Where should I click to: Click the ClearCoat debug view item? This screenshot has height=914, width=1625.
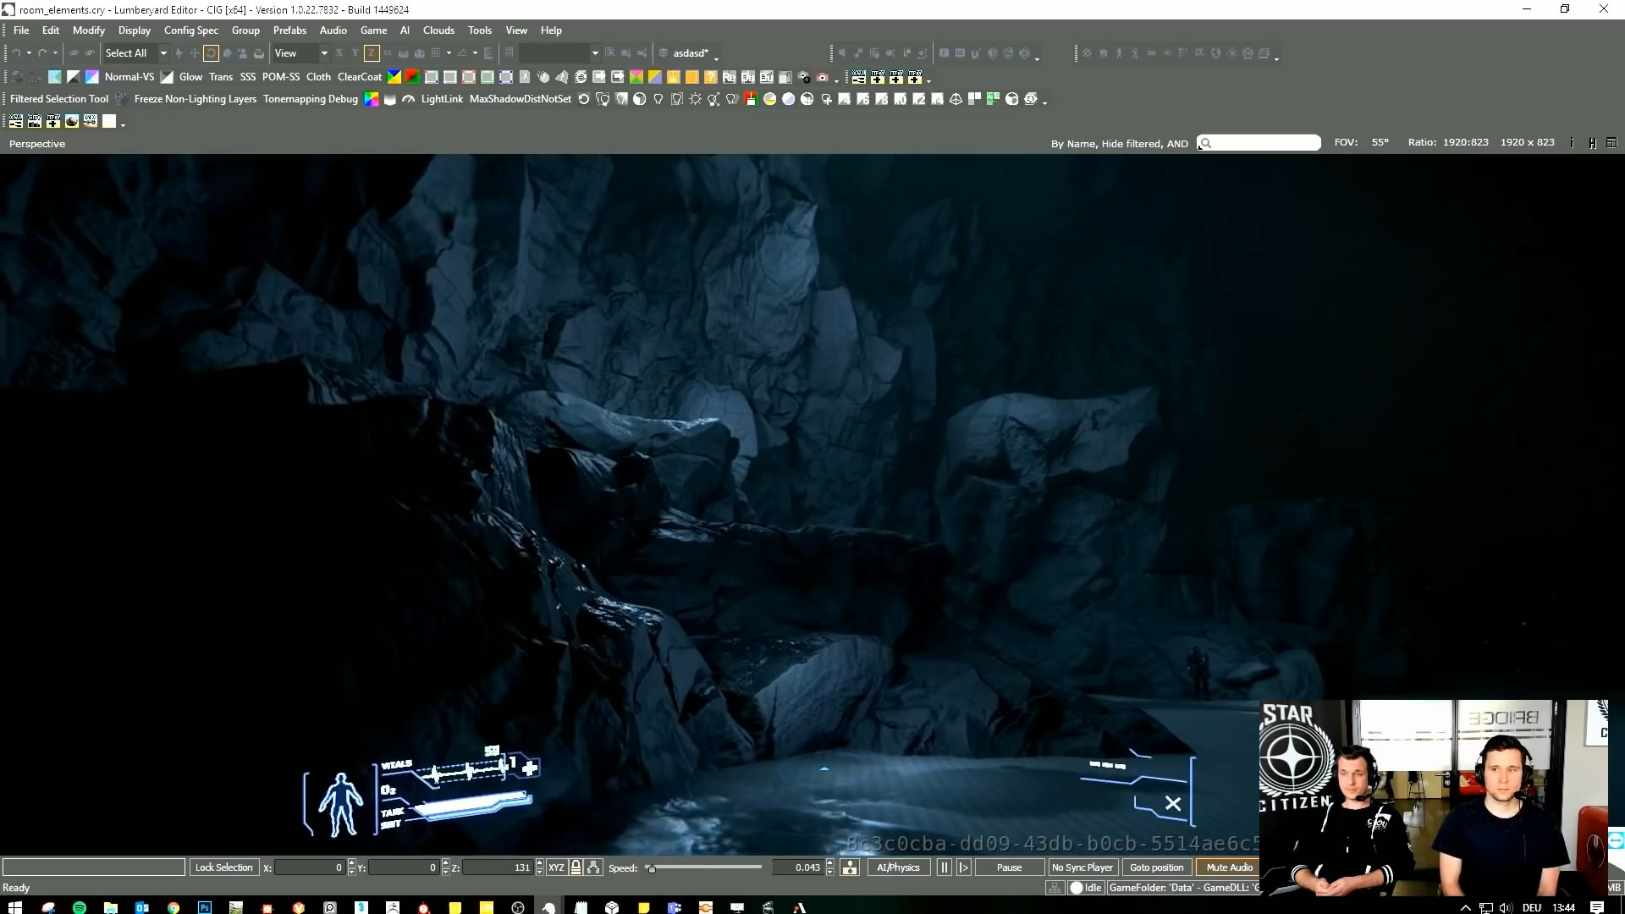pyautogui.click(x=359, y=77)
